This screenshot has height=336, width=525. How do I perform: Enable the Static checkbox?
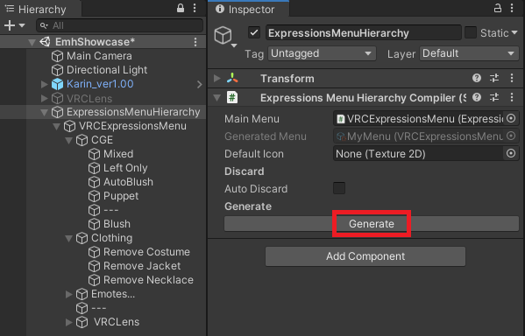pos(471,32)
